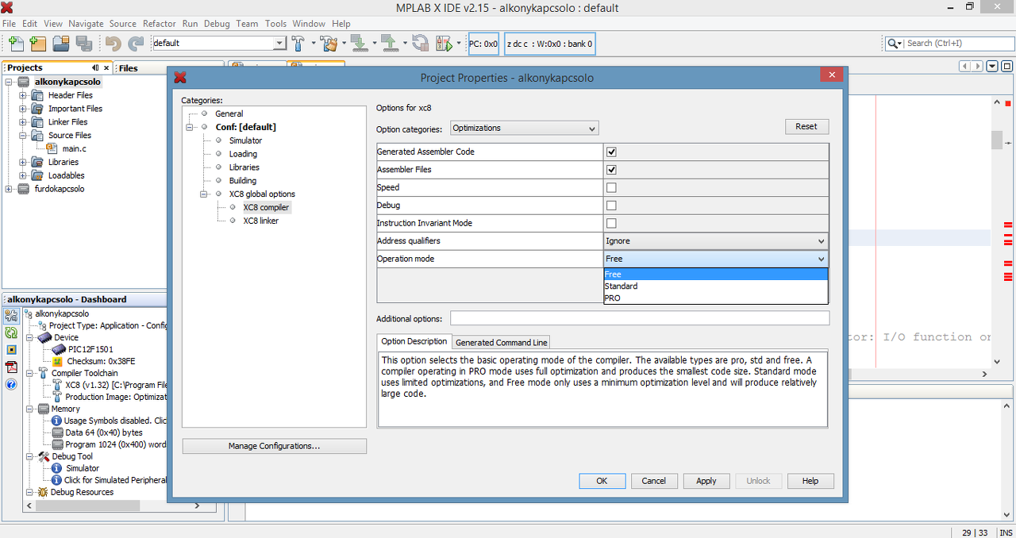Open the File menu
The width and height of the screenshot is (1016, 538).
(x=10, y=24)
